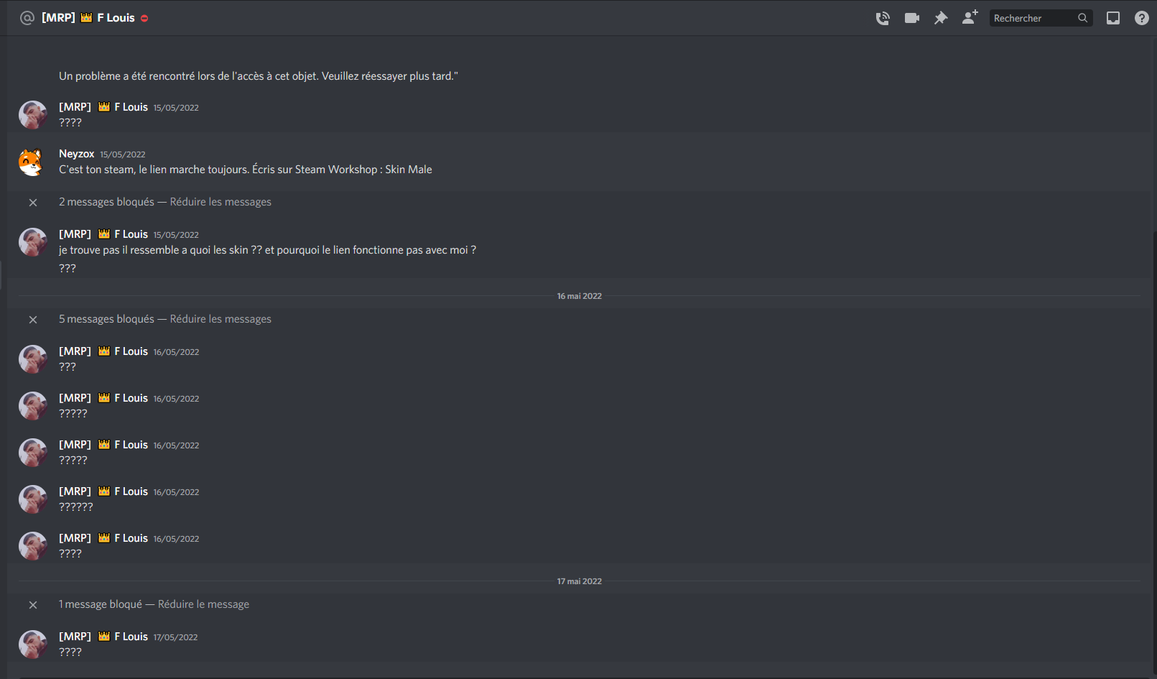
Task: Click "Réduire le message" link
Action: point(203,604)
